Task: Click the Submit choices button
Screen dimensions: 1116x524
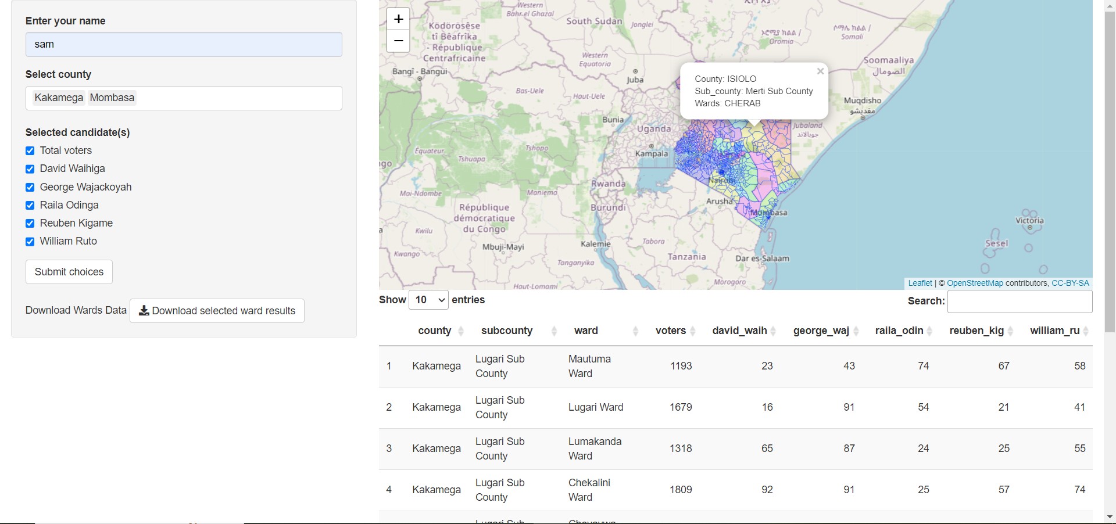Action: tap(69, 272)
